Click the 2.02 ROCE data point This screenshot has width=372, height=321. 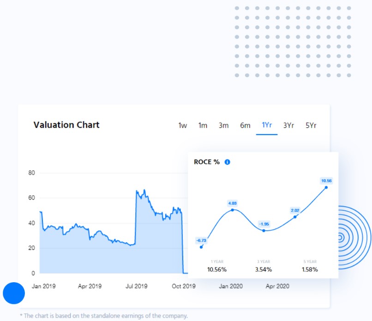[295, 217]
